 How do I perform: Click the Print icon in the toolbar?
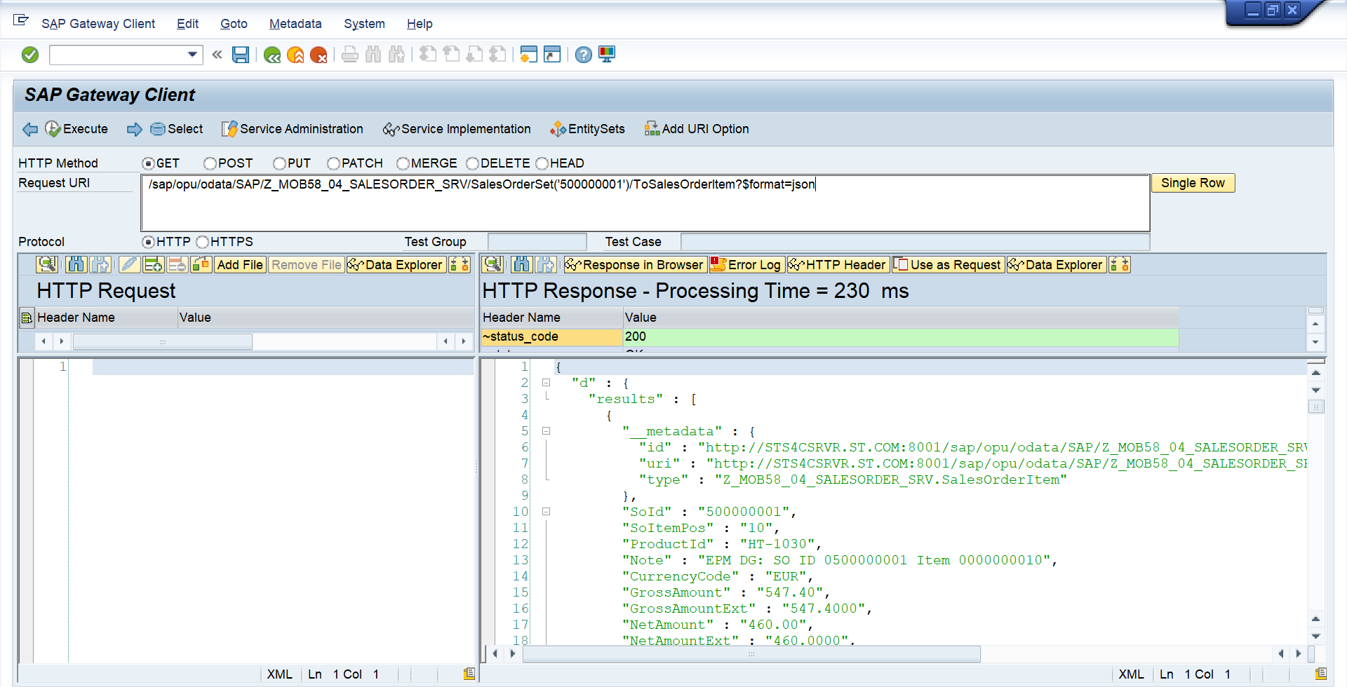[350, 55]
